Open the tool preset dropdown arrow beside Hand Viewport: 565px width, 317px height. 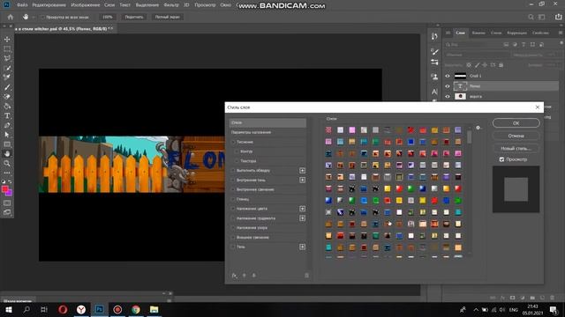(x=34, y=17)
